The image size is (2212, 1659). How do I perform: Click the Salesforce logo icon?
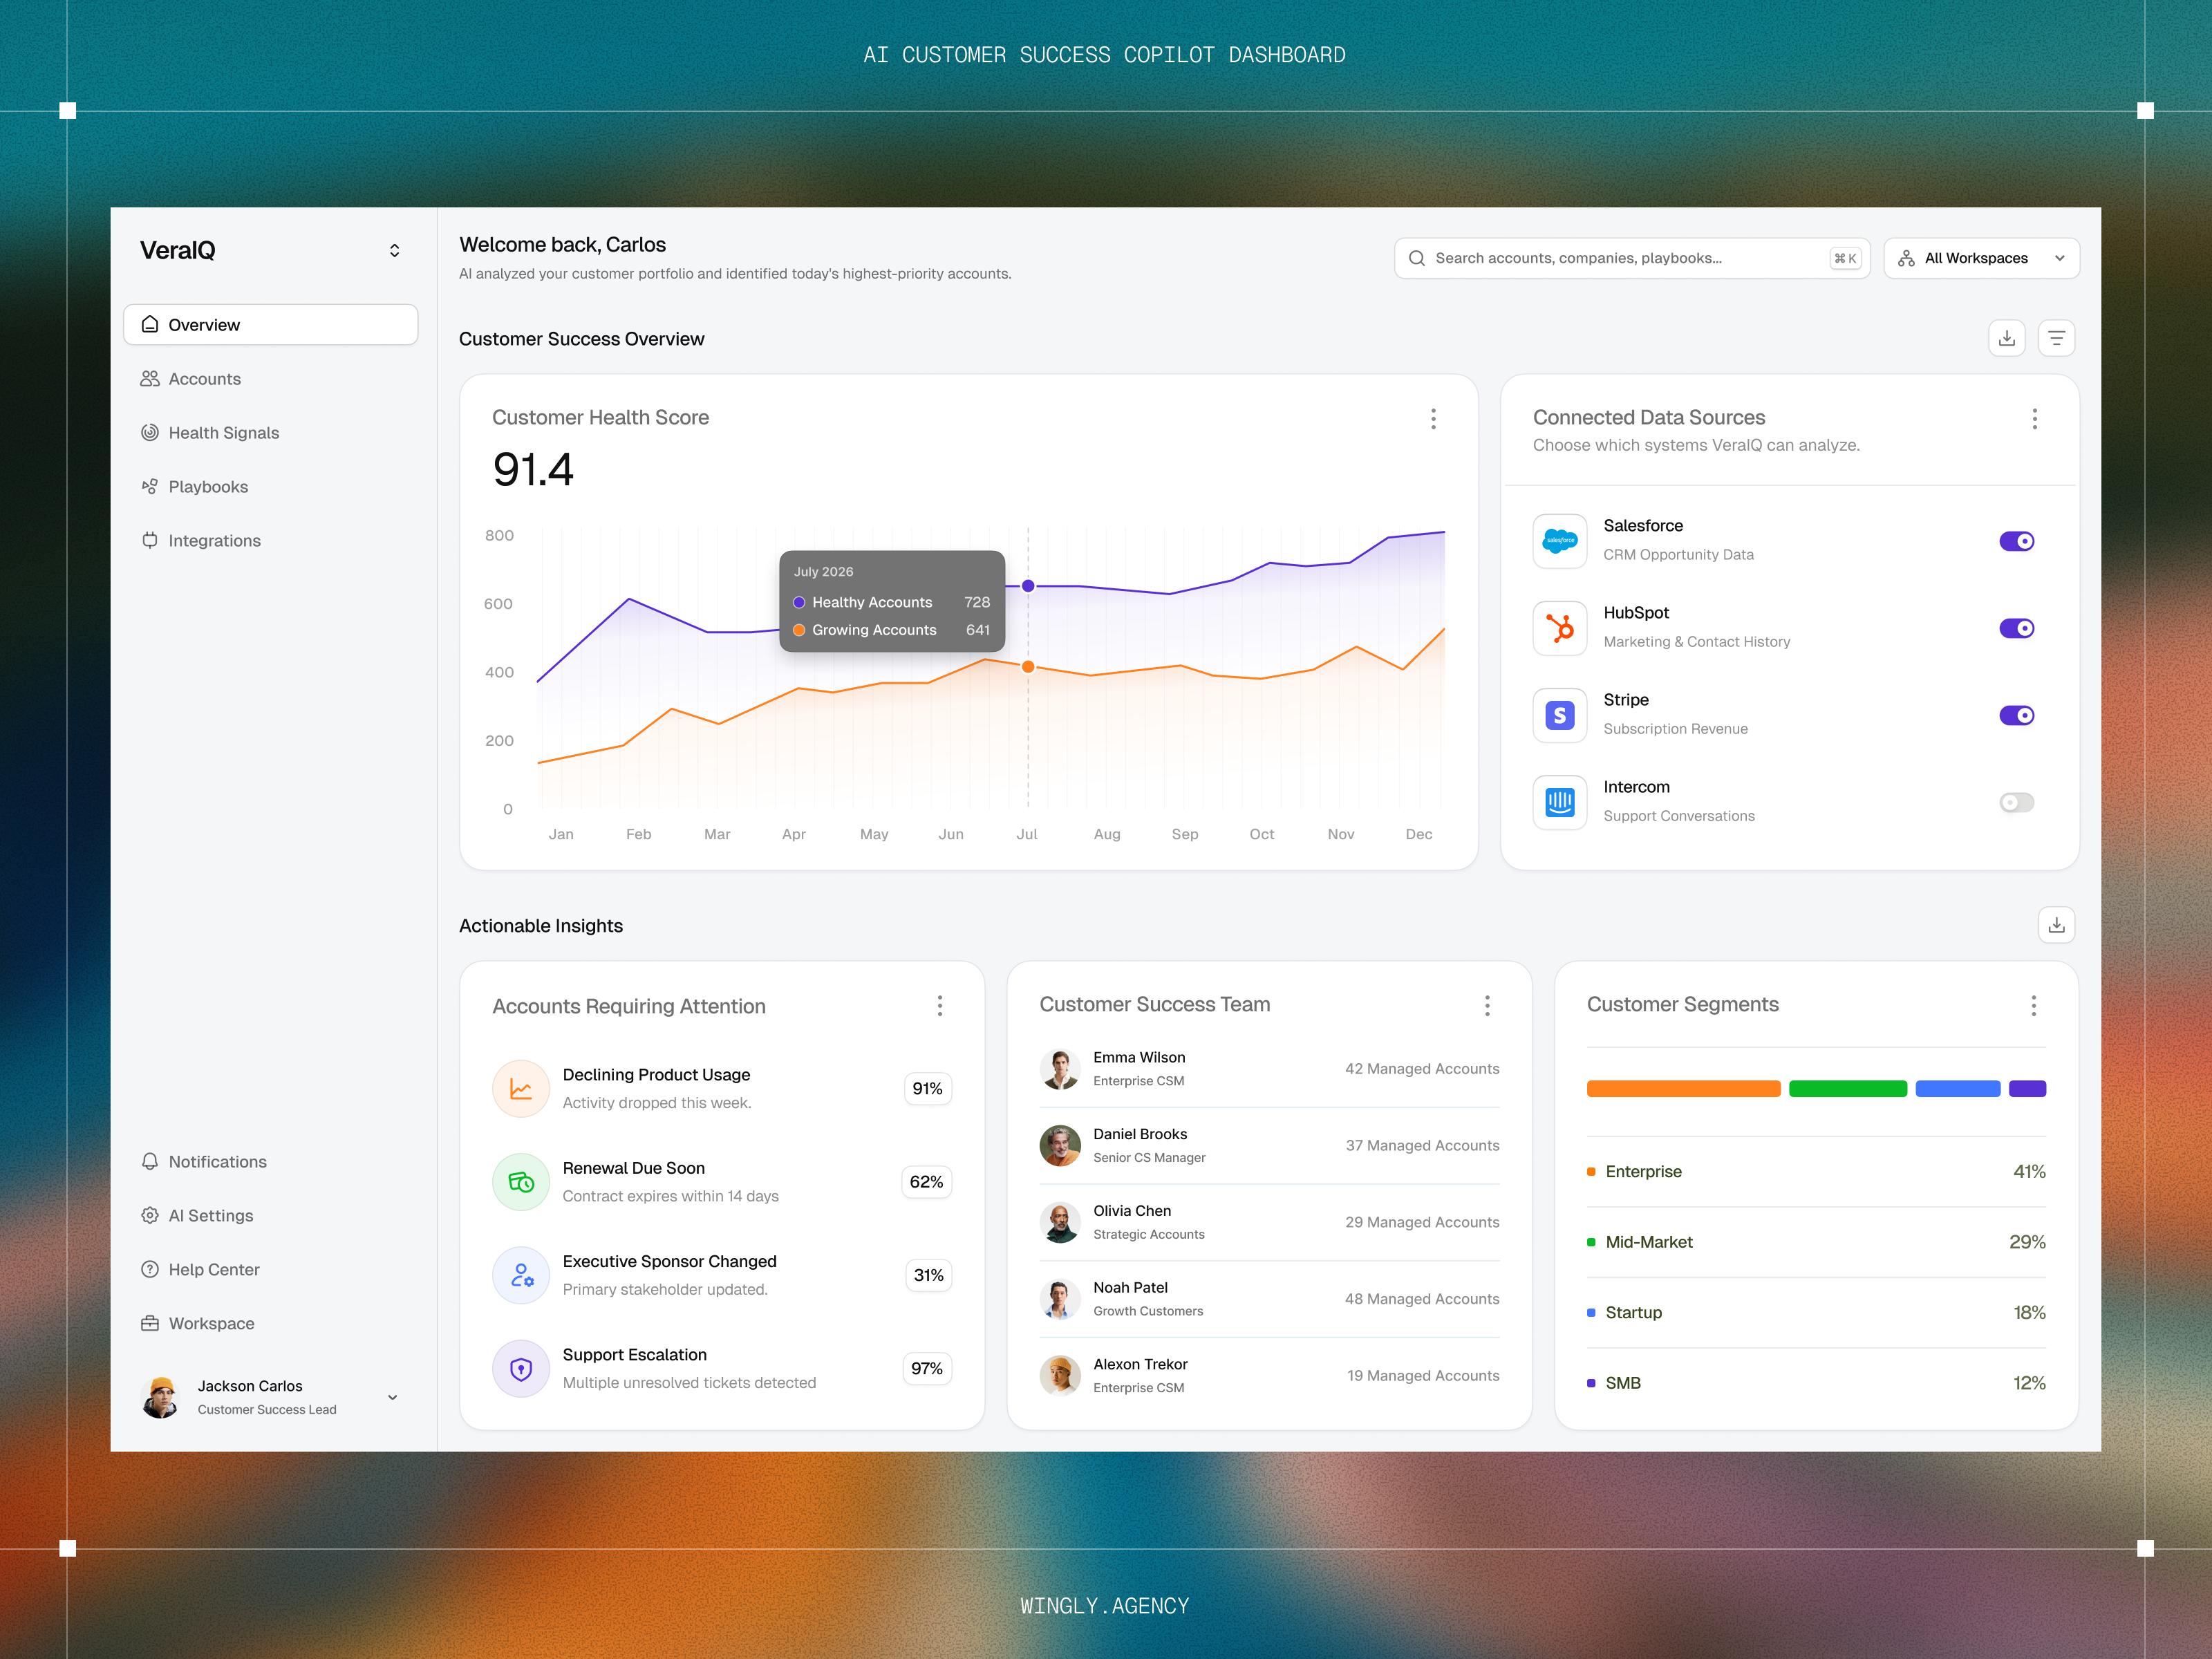click(x=1559, y=541)
